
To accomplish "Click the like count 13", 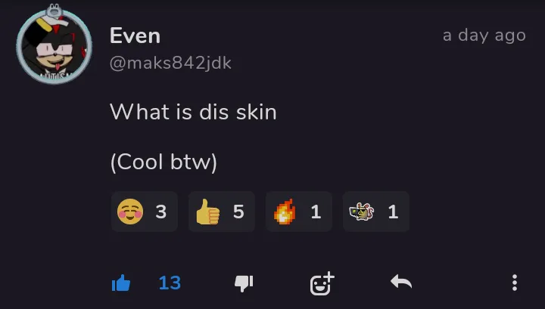I will (x=170, y=283).
